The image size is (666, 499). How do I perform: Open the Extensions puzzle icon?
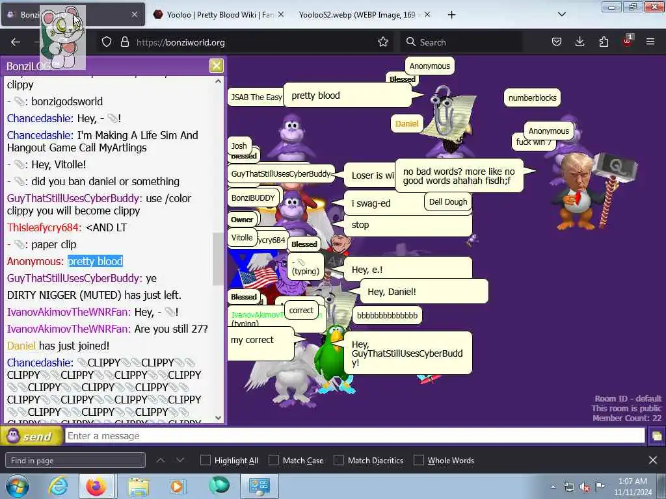click(604, 42)
